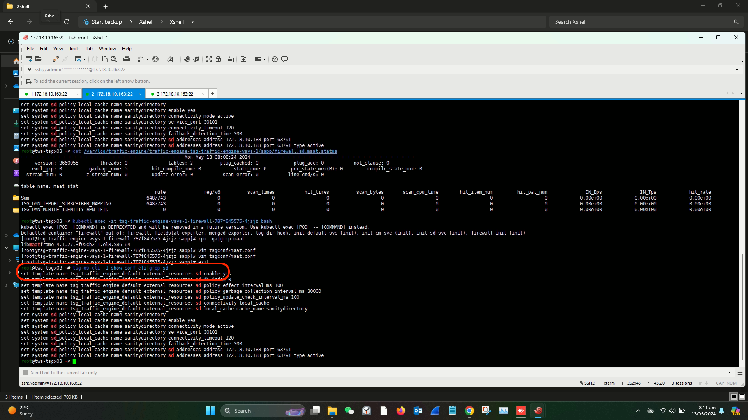Open compose bar options menu icon

click(x=740, y=373)
